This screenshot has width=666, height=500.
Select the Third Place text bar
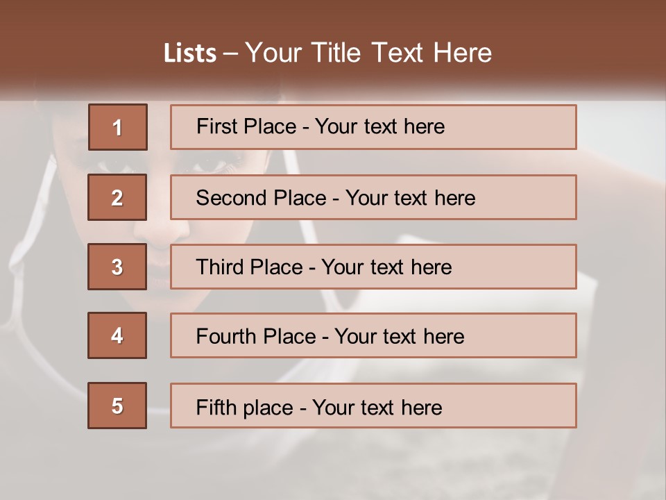[x=373, y=267]
